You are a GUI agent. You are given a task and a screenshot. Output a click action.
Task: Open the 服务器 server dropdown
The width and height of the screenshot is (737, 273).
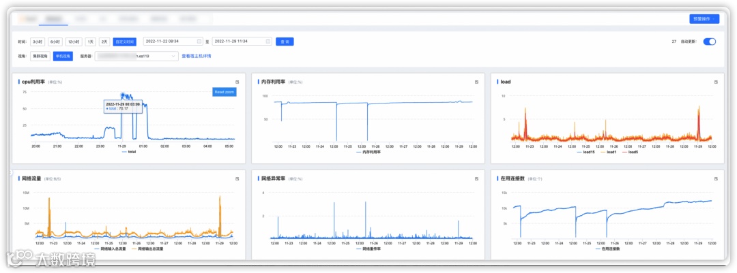136,57
